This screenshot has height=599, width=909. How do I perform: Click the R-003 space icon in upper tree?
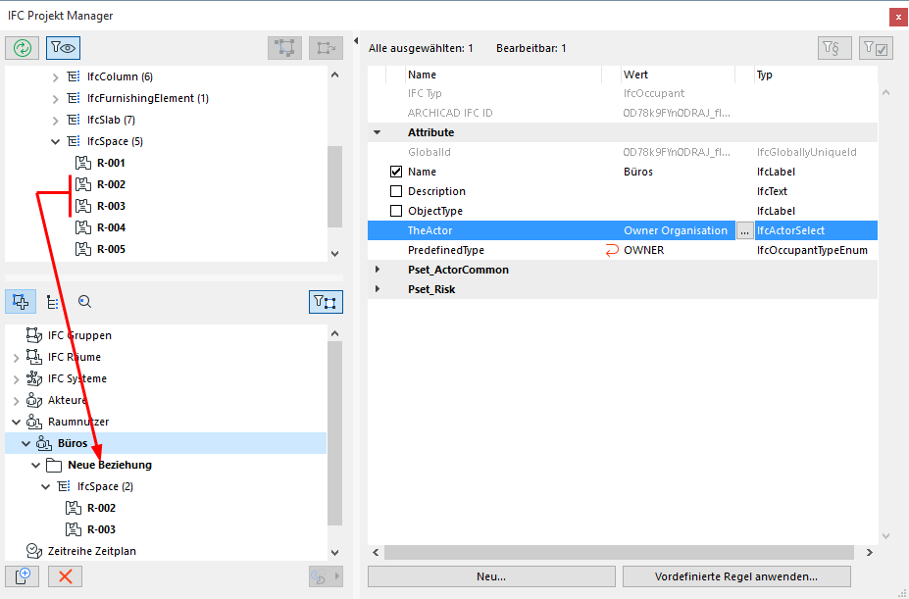pos(83,206)
